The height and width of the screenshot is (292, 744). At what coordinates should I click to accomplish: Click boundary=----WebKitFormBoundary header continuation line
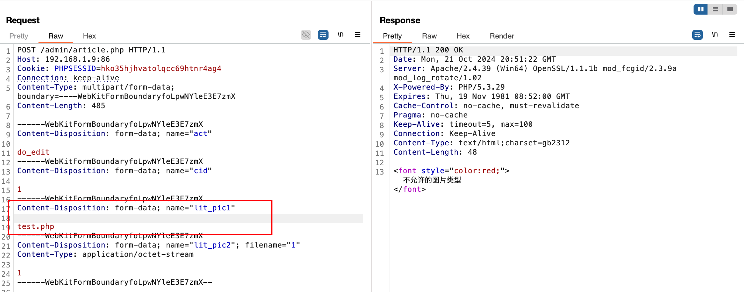coord(126,97)
